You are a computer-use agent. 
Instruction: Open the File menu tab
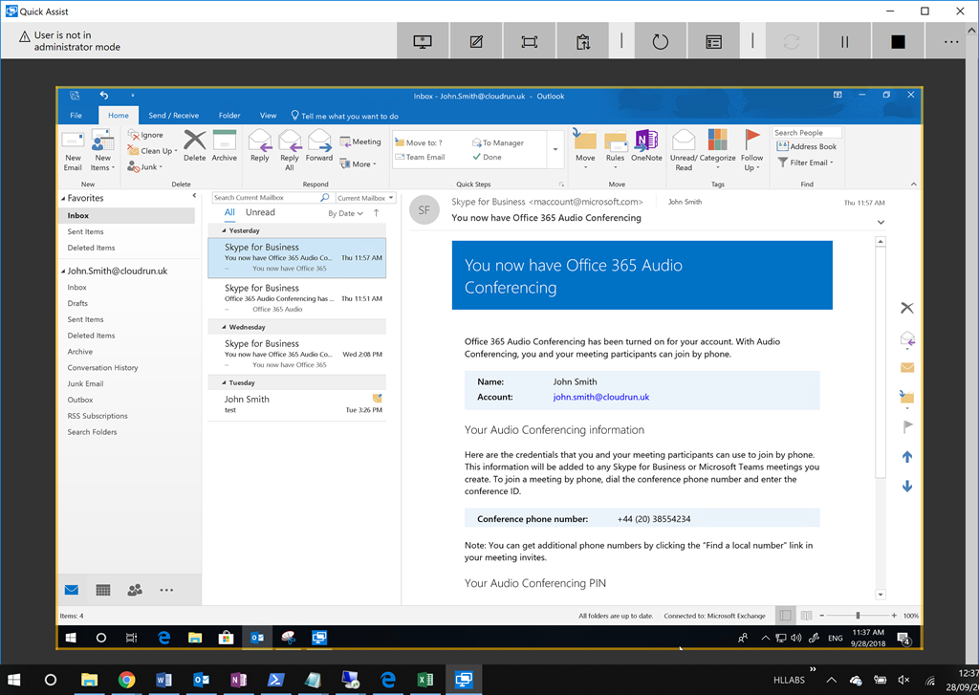(x=76, y=116)
